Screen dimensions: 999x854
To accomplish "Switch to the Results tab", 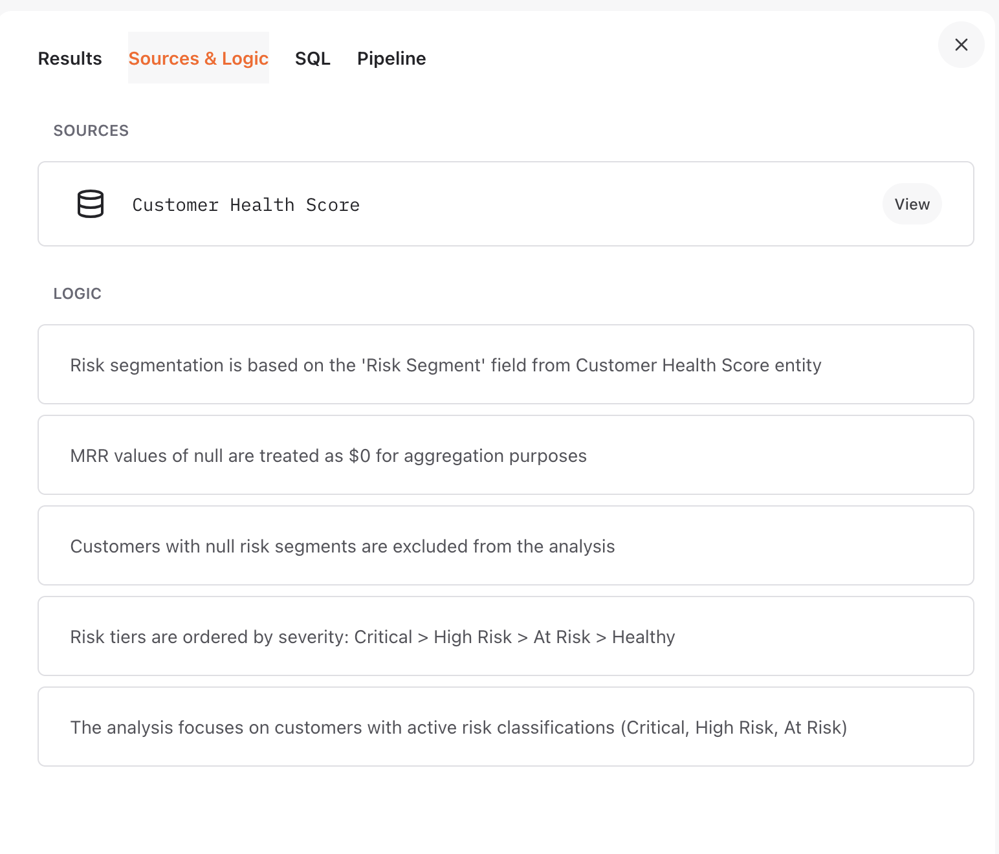I will point(70,58).
